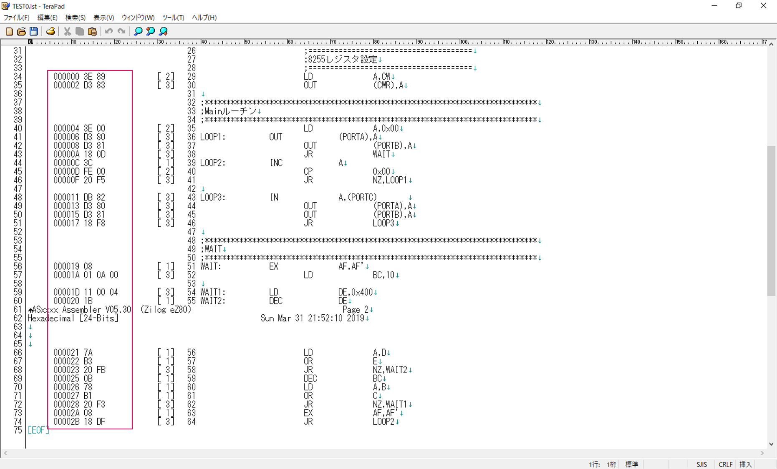Open the ヘルプ(H) menu

point(204,18)
